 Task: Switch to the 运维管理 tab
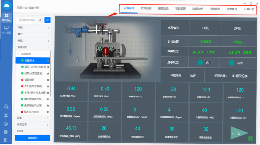point(232,9)
